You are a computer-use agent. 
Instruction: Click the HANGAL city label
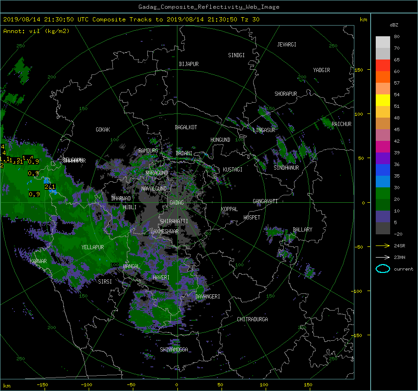point(131,266)
